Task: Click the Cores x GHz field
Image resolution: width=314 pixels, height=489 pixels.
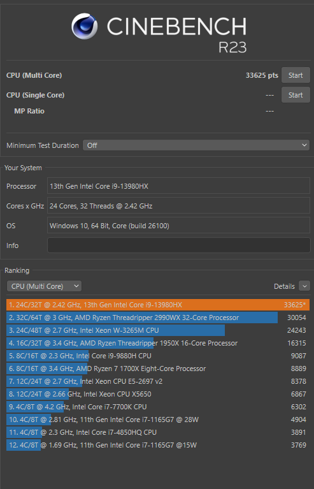Action: [x=178, y=206]
